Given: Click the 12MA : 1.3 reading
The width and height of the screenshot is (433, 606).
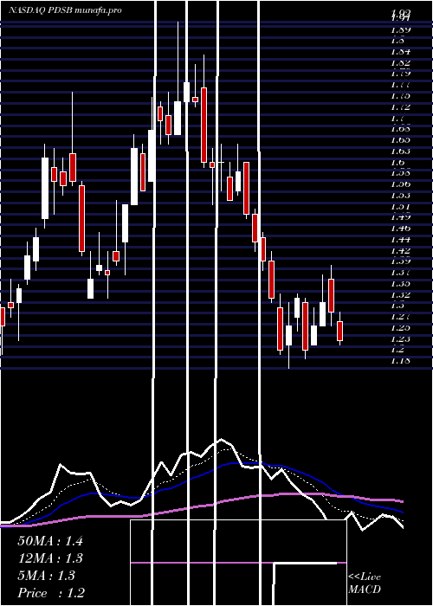Looking at the screenshot, I should (50, 558).
